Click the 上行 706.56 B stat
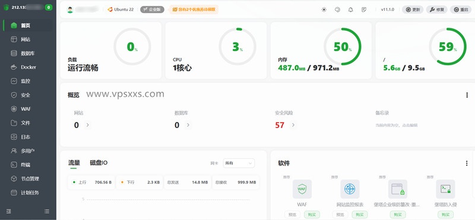The width and height of the screenshot is (475, 220). 91,182
